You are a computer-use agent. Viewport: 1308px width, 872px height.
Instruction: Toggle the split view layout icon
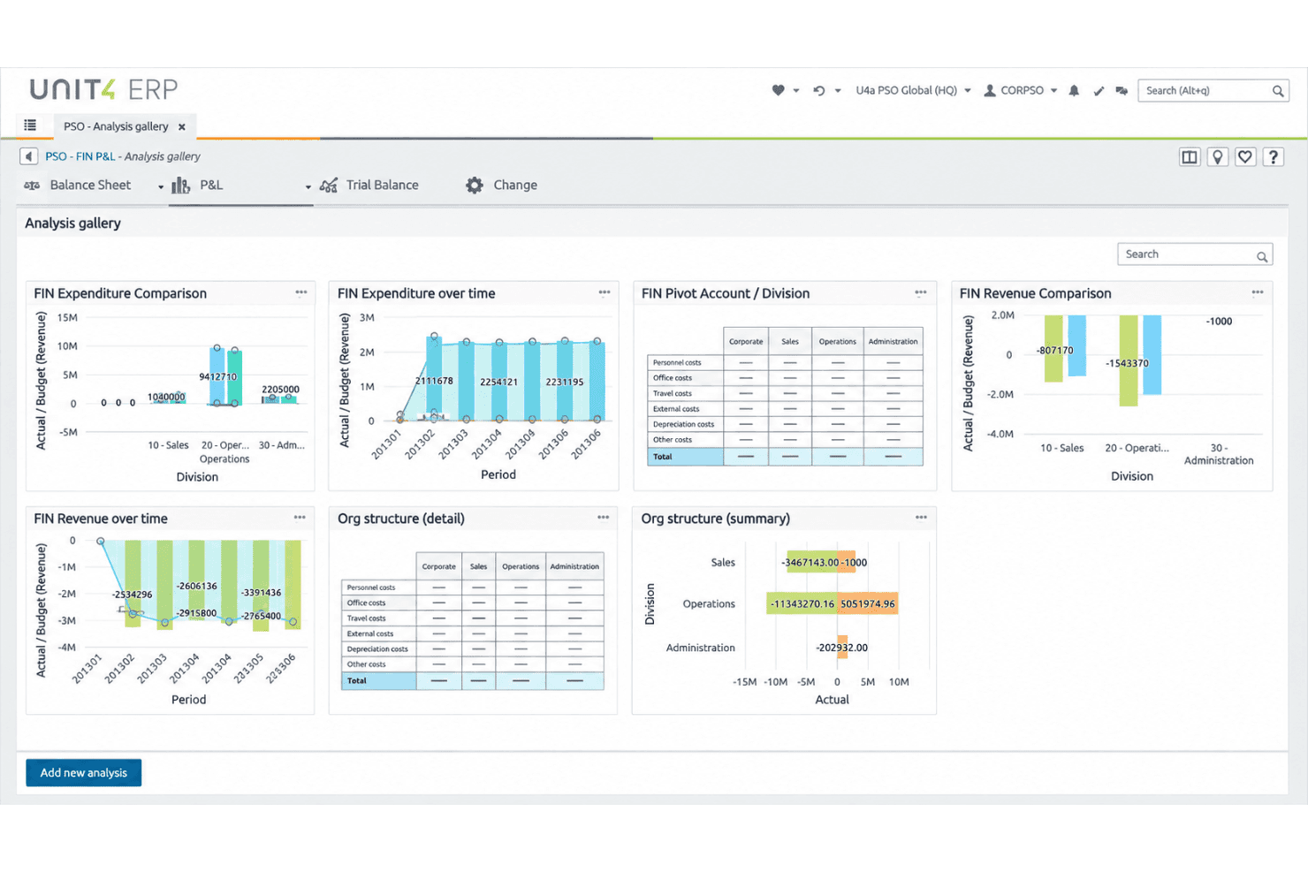click(x=1190, y=157)
